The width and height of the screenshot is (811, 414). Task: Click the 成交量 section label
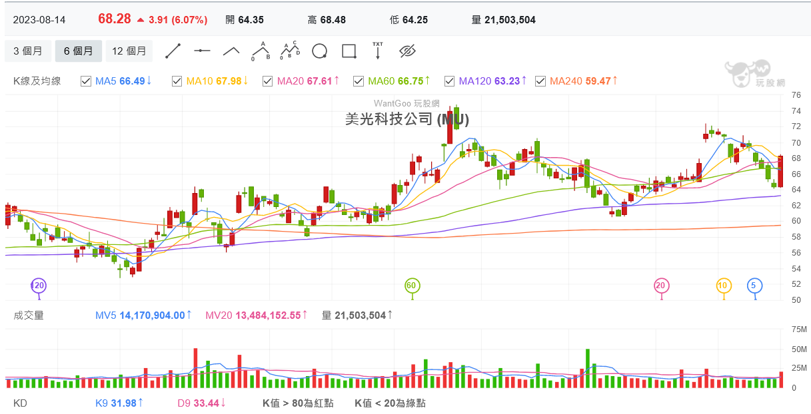point(29,315)
